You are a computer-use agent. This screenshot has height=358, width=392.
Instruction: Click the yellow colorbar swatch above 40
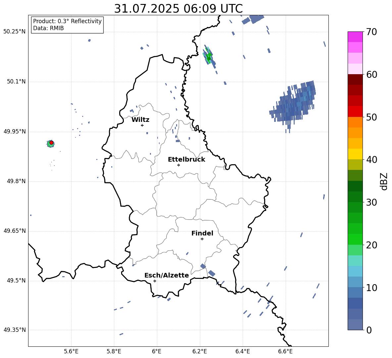coord(355,154)
